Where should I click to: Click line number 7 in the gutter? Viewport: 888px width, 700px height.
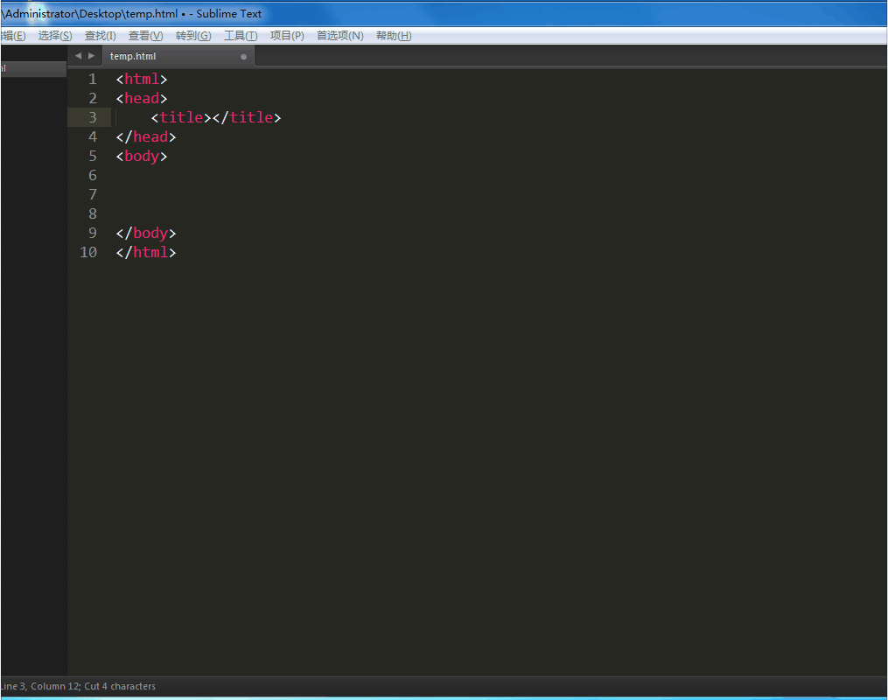pos(93,195)
